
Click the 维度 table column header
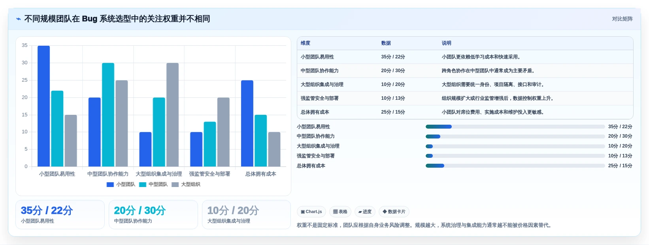coord(306,43)
